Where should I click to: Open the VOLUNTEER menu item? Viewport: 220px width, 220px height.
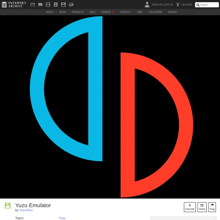[155, 12]
